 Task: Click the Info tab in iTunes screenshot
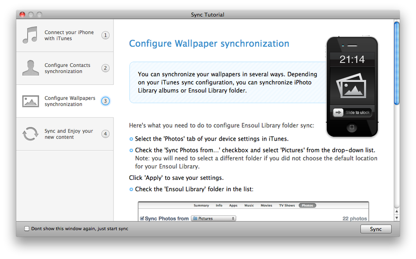(x=219, y=206)
